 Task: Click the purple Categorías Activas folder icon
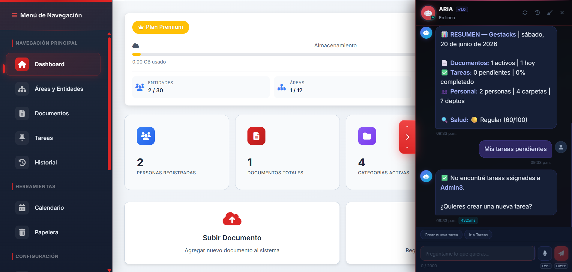click(367, 136)
